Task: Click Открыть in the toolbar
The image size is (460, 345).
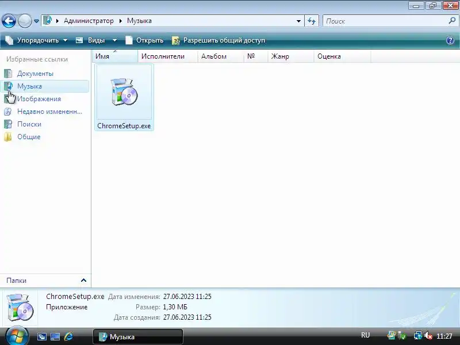Action: tap(144, 40)
